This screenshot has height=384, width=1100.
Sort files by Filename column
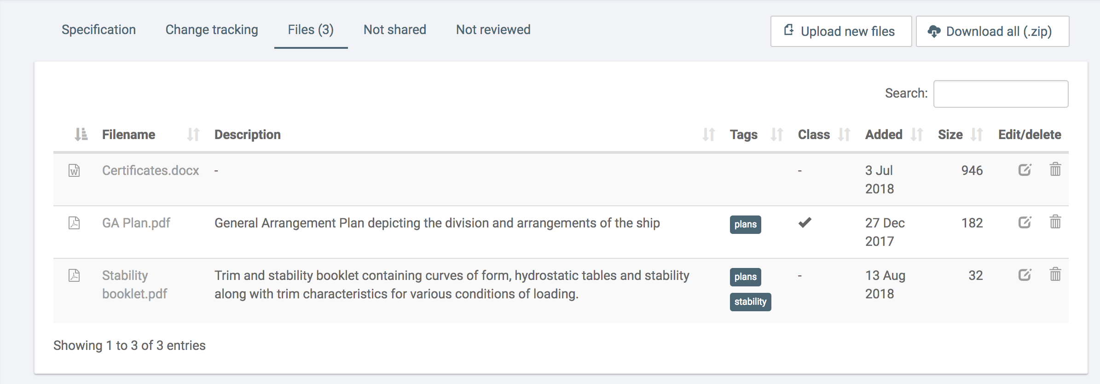click(x=129, y=134)
